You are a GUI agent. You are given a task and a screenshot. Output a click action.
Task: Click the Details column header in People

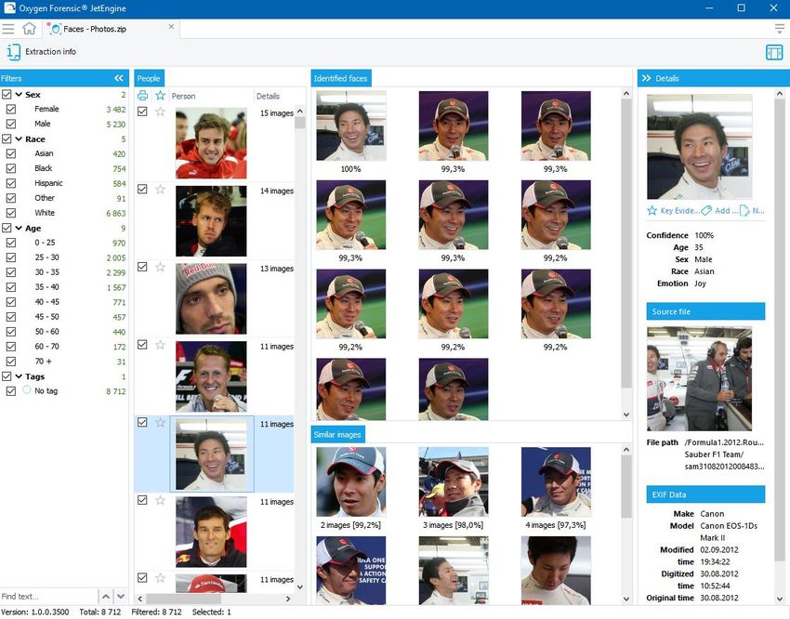coord(268,96)
